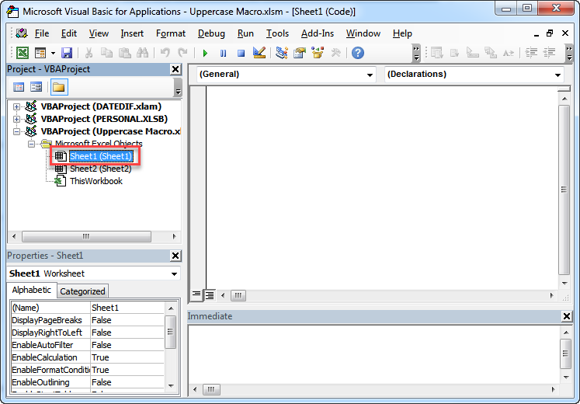Viewport: 580px width, 404px height.
Task: Click the blue Help question mark icon
Action: point(358,53)
